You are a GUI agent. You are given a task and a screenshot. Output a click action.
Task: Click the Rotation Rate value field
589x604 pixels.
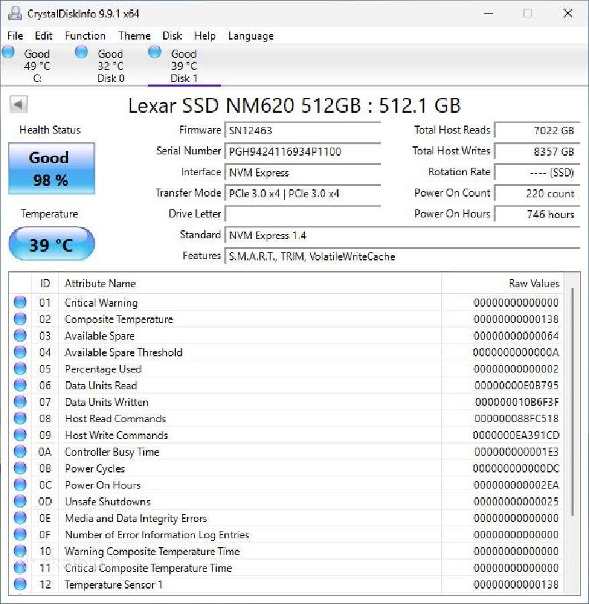tap(537, 172)
